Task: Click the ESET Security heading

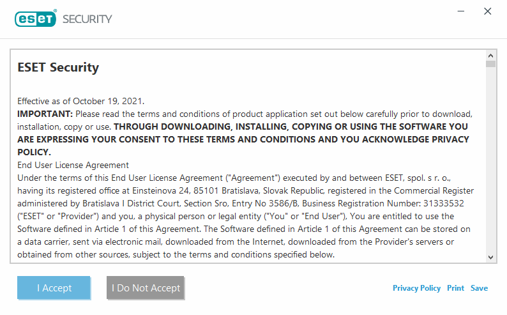Action: pos(58,67)
